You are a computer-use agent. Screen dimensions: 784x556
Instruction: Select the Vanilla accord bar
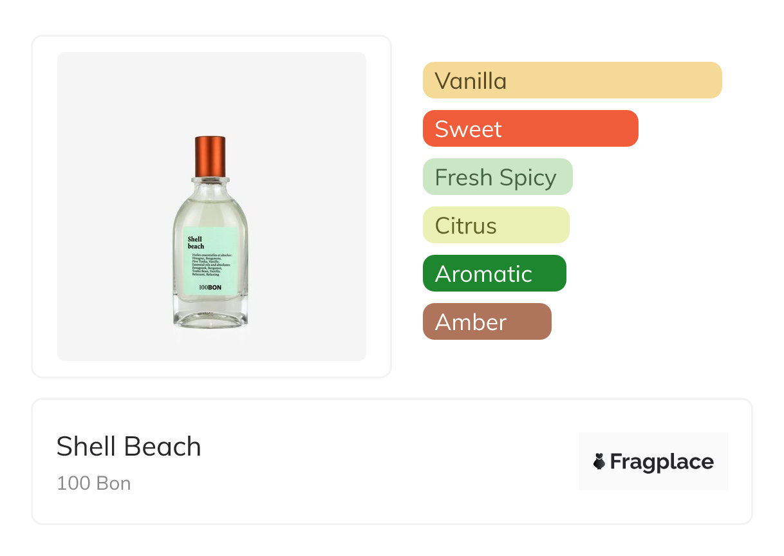[572, 80]
